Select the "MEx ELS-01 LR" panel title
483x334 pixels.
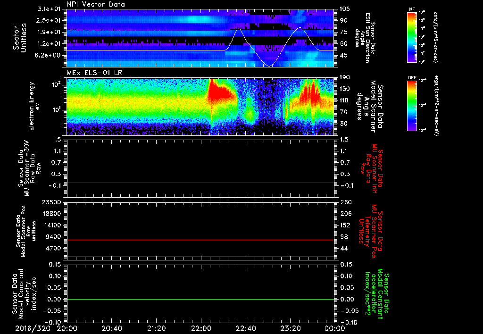coord(94,73)
